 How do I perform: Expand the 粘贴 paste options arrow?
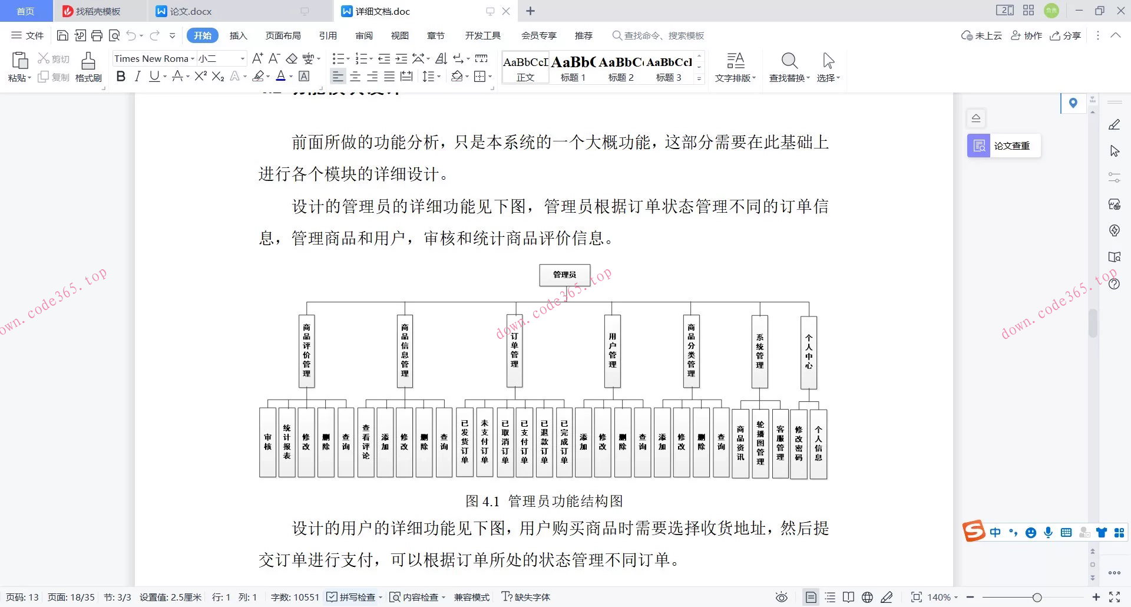pyautogui.click(x=29, y=78)
